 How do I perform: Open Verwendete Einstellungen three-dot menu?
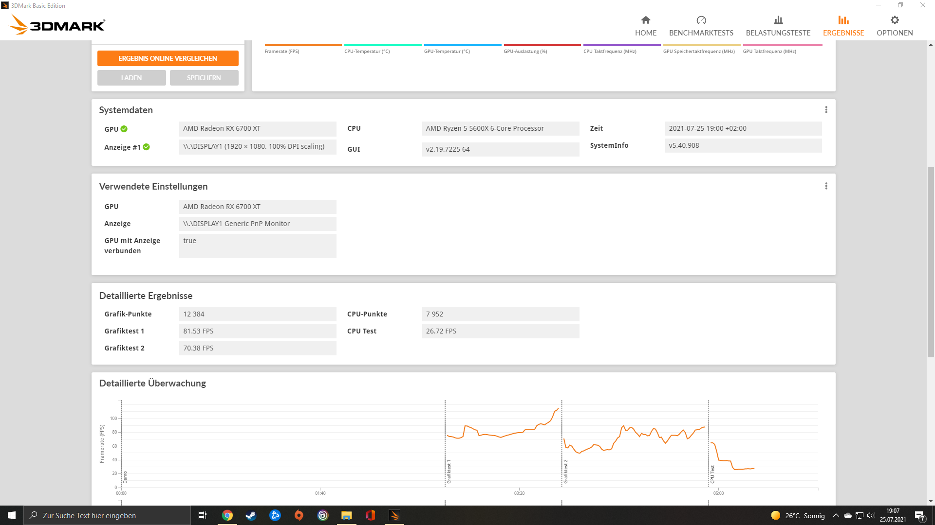coord(826,186)
